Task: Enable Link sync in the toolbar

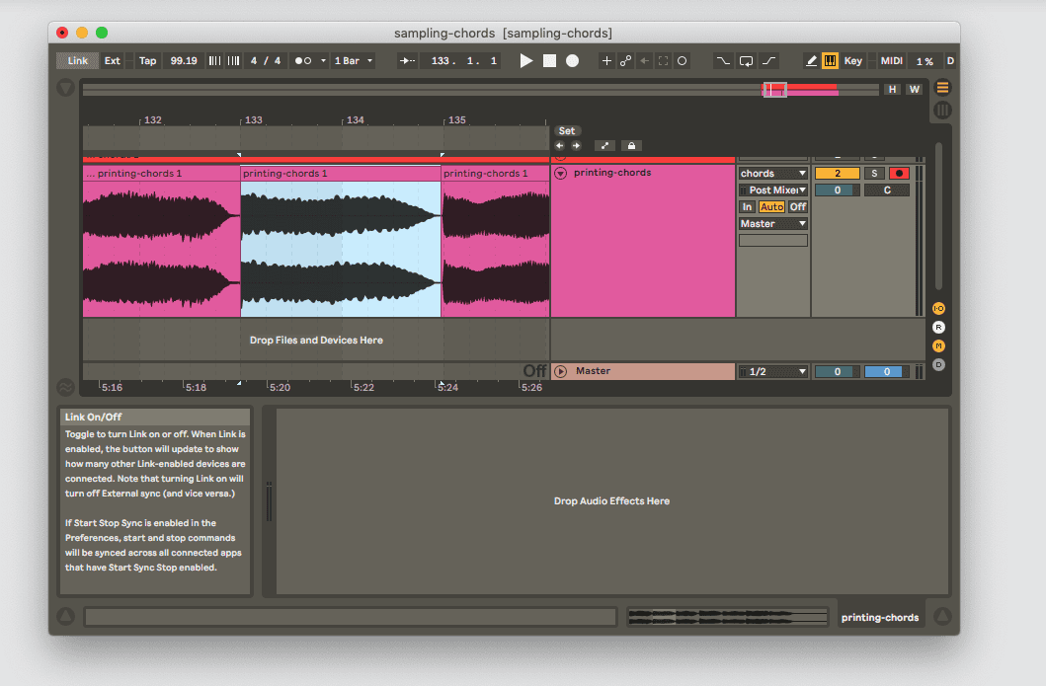Action: click(x=76, y=60)
